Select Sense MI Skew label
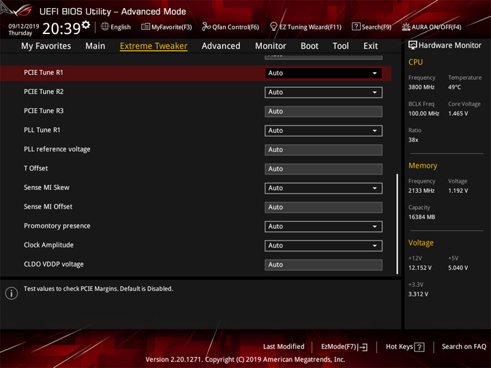 click(46, 187)
